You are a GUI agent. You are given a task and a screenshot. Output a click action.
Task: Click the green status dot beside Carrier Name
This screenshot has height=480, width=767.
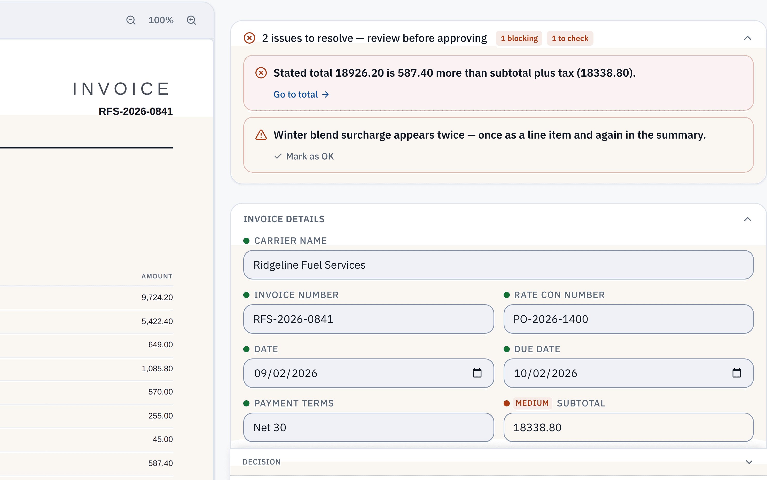click(246, 241)
